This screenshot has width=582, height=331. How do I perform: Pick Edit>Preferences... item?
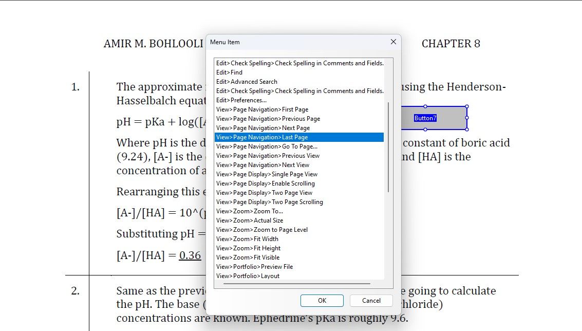pyautogui.click(x=299, y=100)
